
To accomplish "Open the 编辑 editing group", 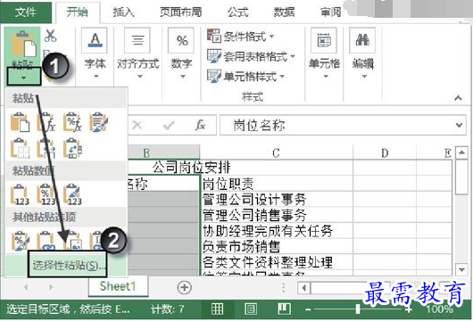I will pos(363,53).
